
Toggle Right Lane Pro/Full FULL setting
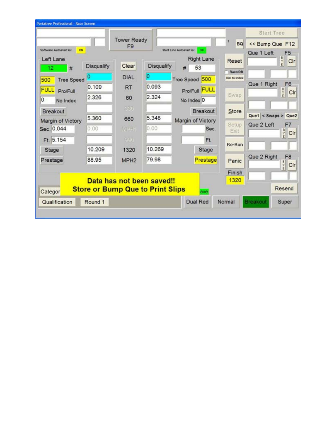(x=208, y=90)
